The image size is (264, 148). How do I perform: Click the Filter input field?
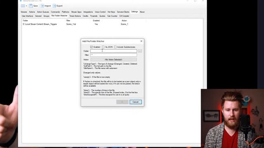(114, 55)
